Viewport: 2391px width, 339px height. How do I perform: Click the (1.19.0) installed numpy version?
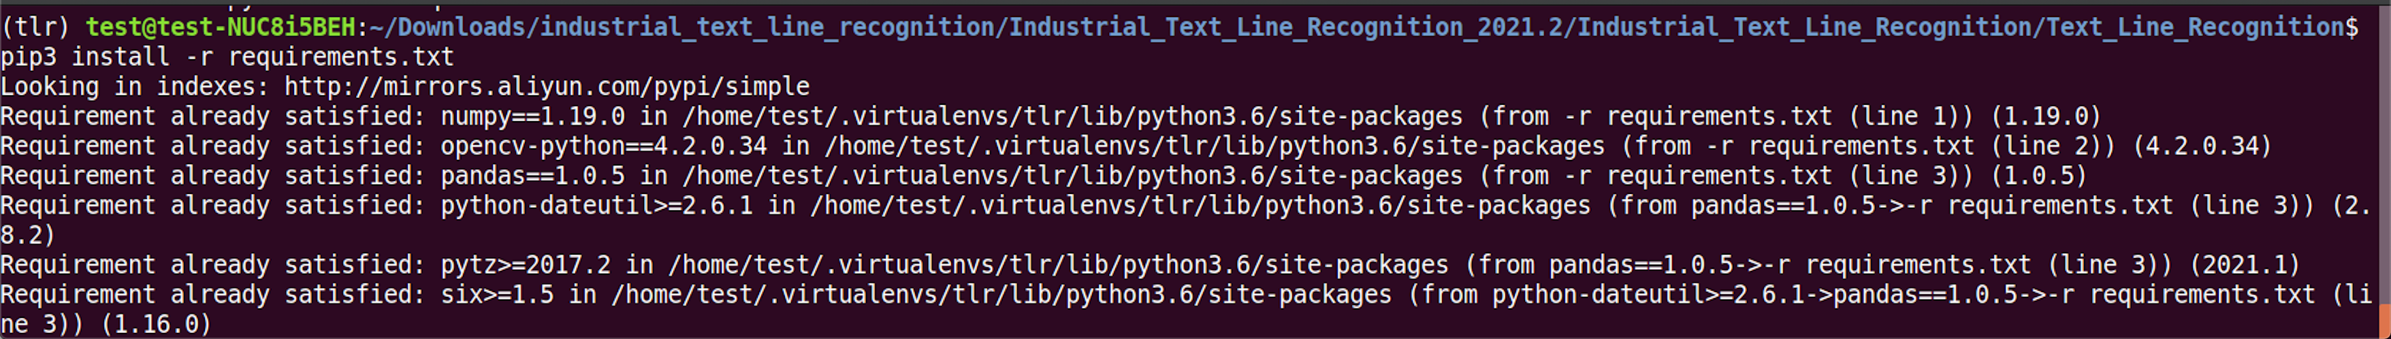click(2046, 116)
